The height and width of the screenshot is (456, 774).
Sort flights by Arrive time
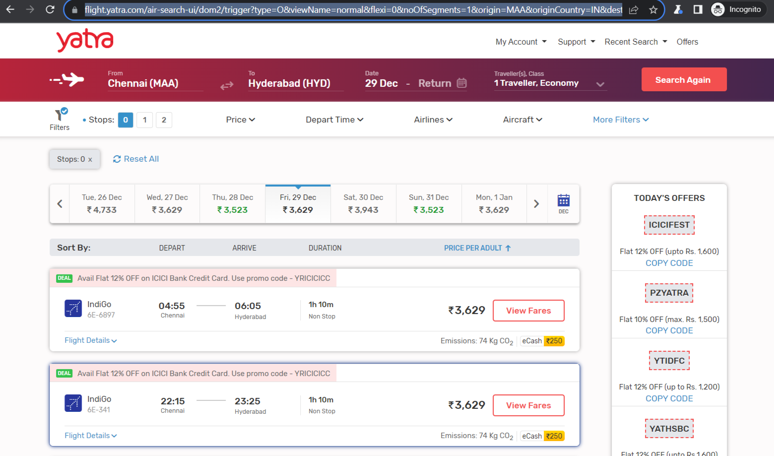coord(244,248)
